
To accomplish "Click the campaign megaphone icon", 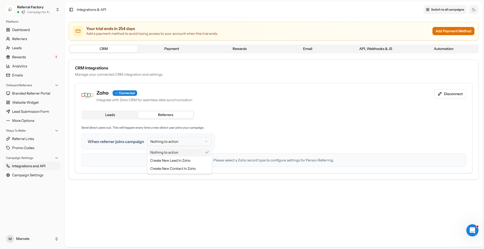I will [23, 12].
